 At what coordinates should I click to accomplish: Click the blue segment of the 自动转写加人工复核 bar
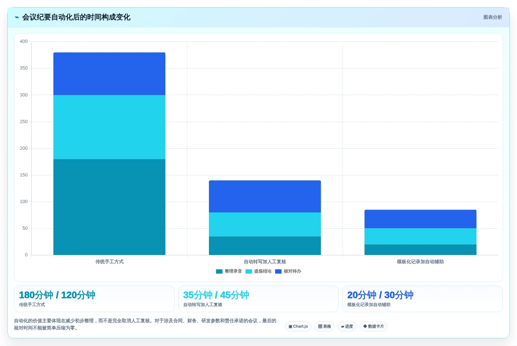pos(265,197)
